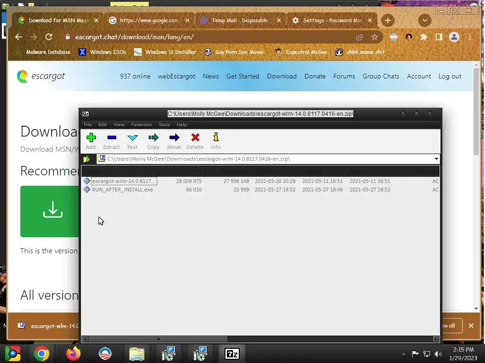Screen dimensions: 485x363
Task: Click the Copy toolbar icon
Action: (x=153, y=141)
